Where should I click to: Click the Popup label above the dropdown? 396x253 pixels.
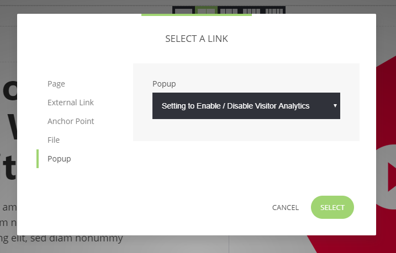(x=164, y=84)
